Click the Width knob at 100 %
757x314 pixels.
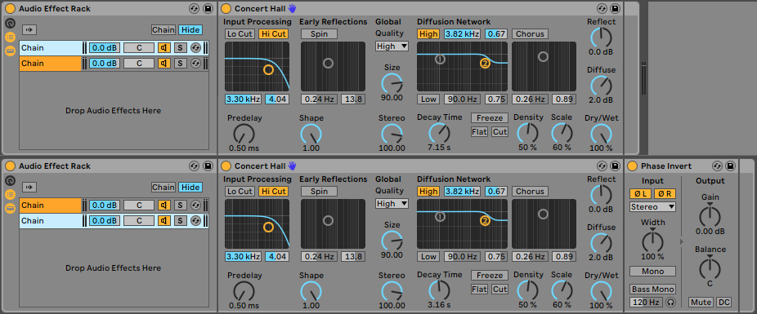coord(652,241)
